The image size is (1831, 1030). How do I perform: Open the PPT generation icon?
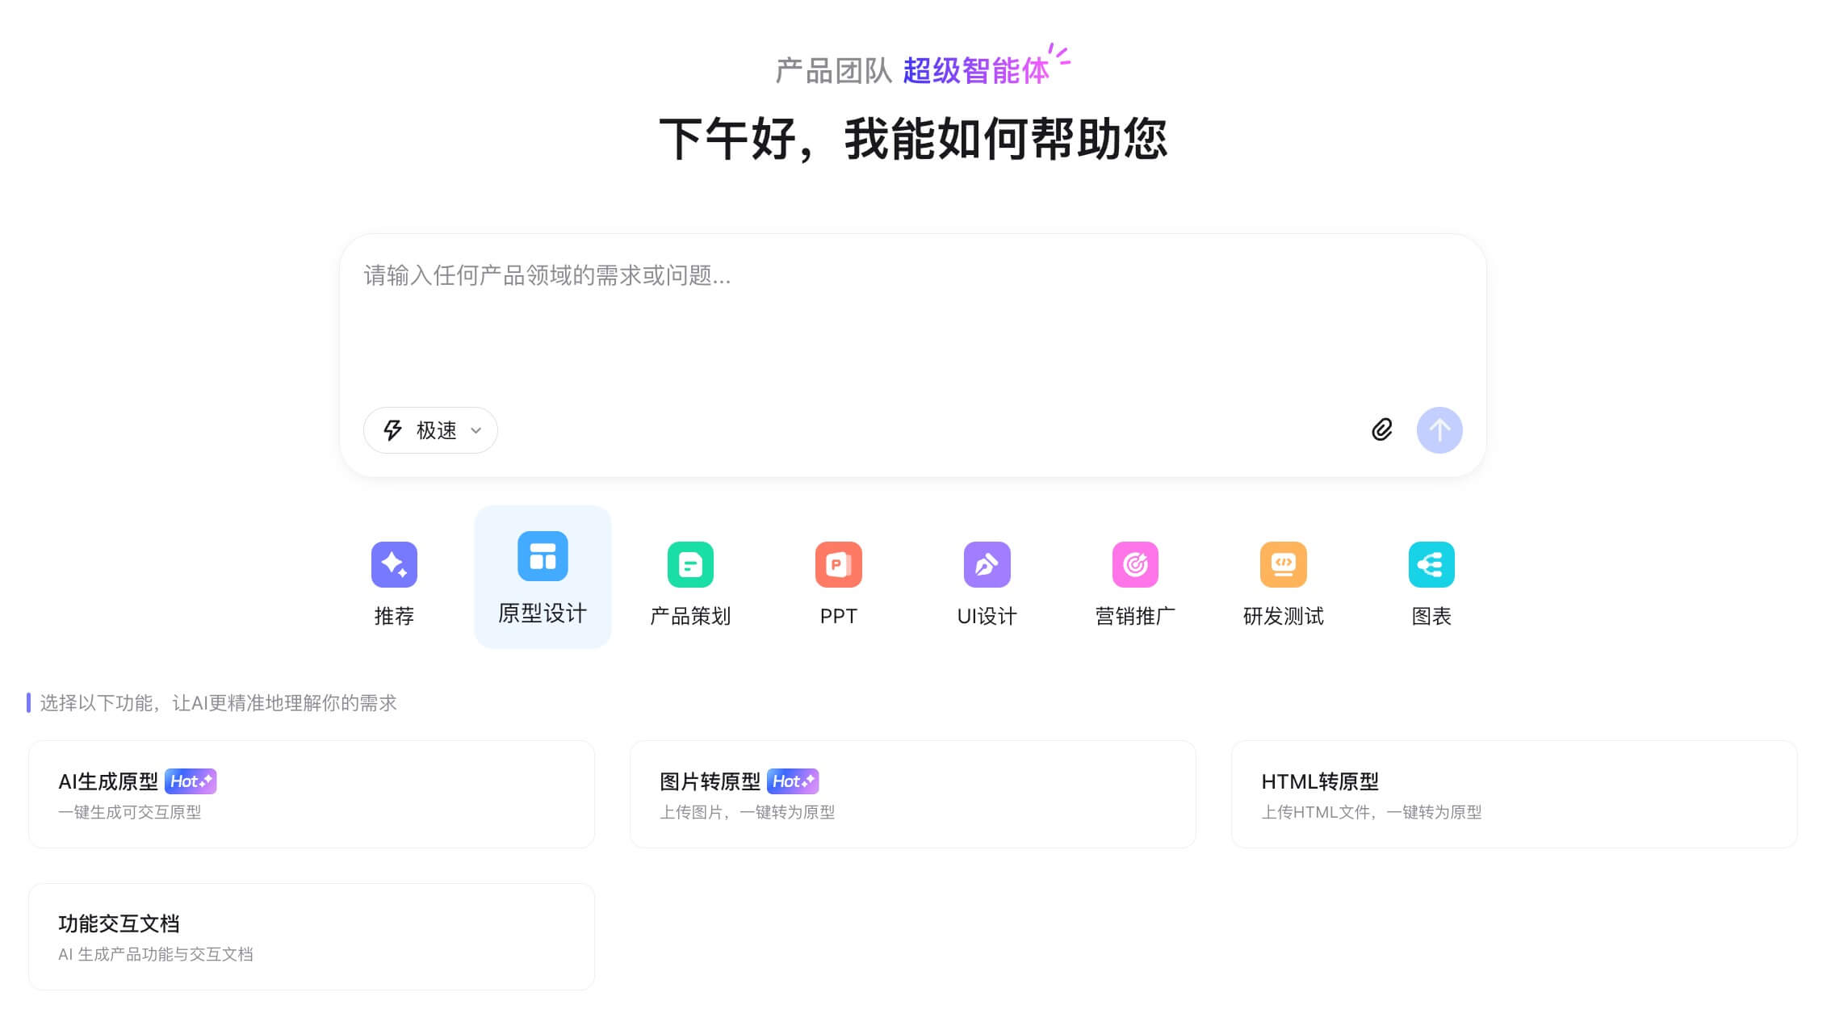pyautogui.click(x=839, y=564)
